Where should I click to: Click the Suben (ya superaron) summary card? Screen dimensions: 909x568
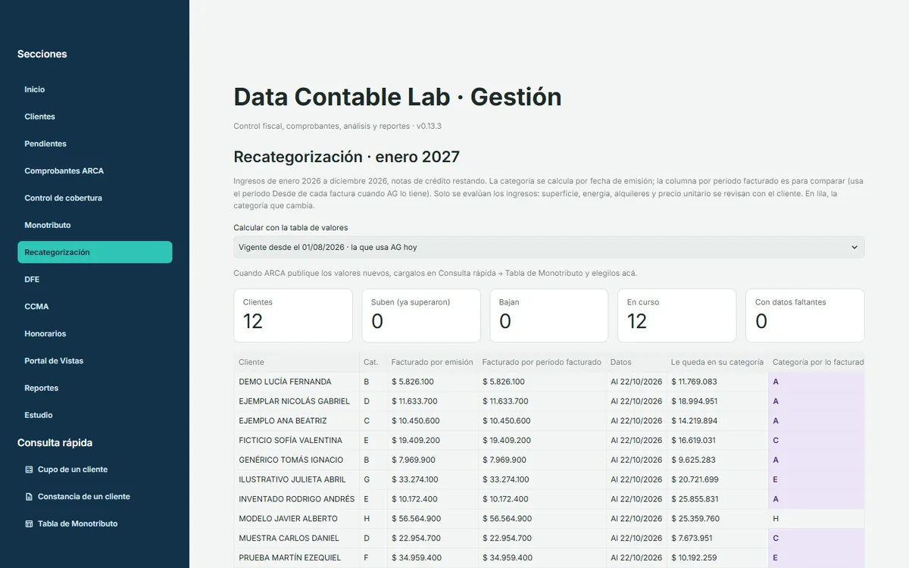pos(421,316)
